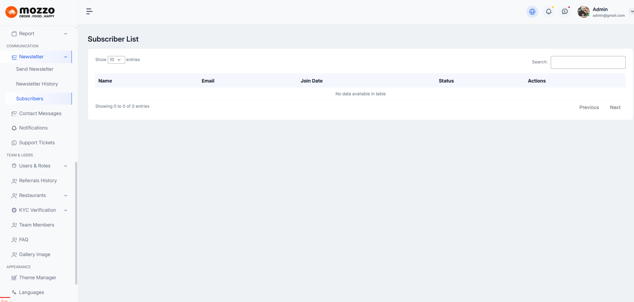Sort table by Join Date column
Screen dimensions: 634x302
coord(311,81)
